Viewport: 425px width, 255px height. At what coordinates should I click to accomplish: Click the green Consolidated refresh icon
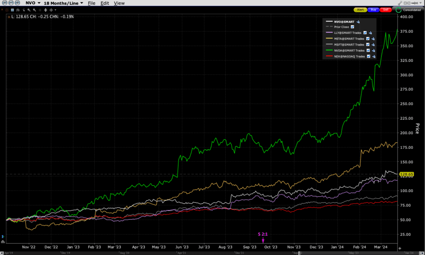pos(398,10)
